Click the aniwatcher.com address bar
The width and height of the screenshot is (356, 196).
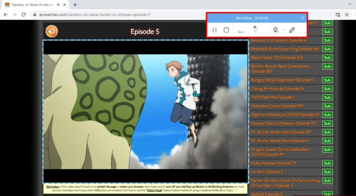[x=95, y=15]
